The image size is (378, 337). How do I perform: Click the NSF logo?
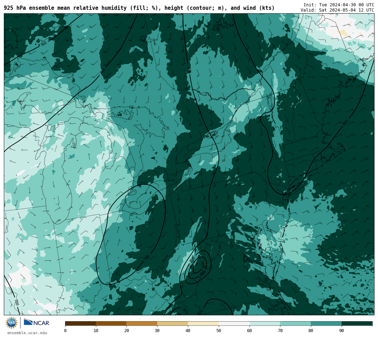coord(12,323)
